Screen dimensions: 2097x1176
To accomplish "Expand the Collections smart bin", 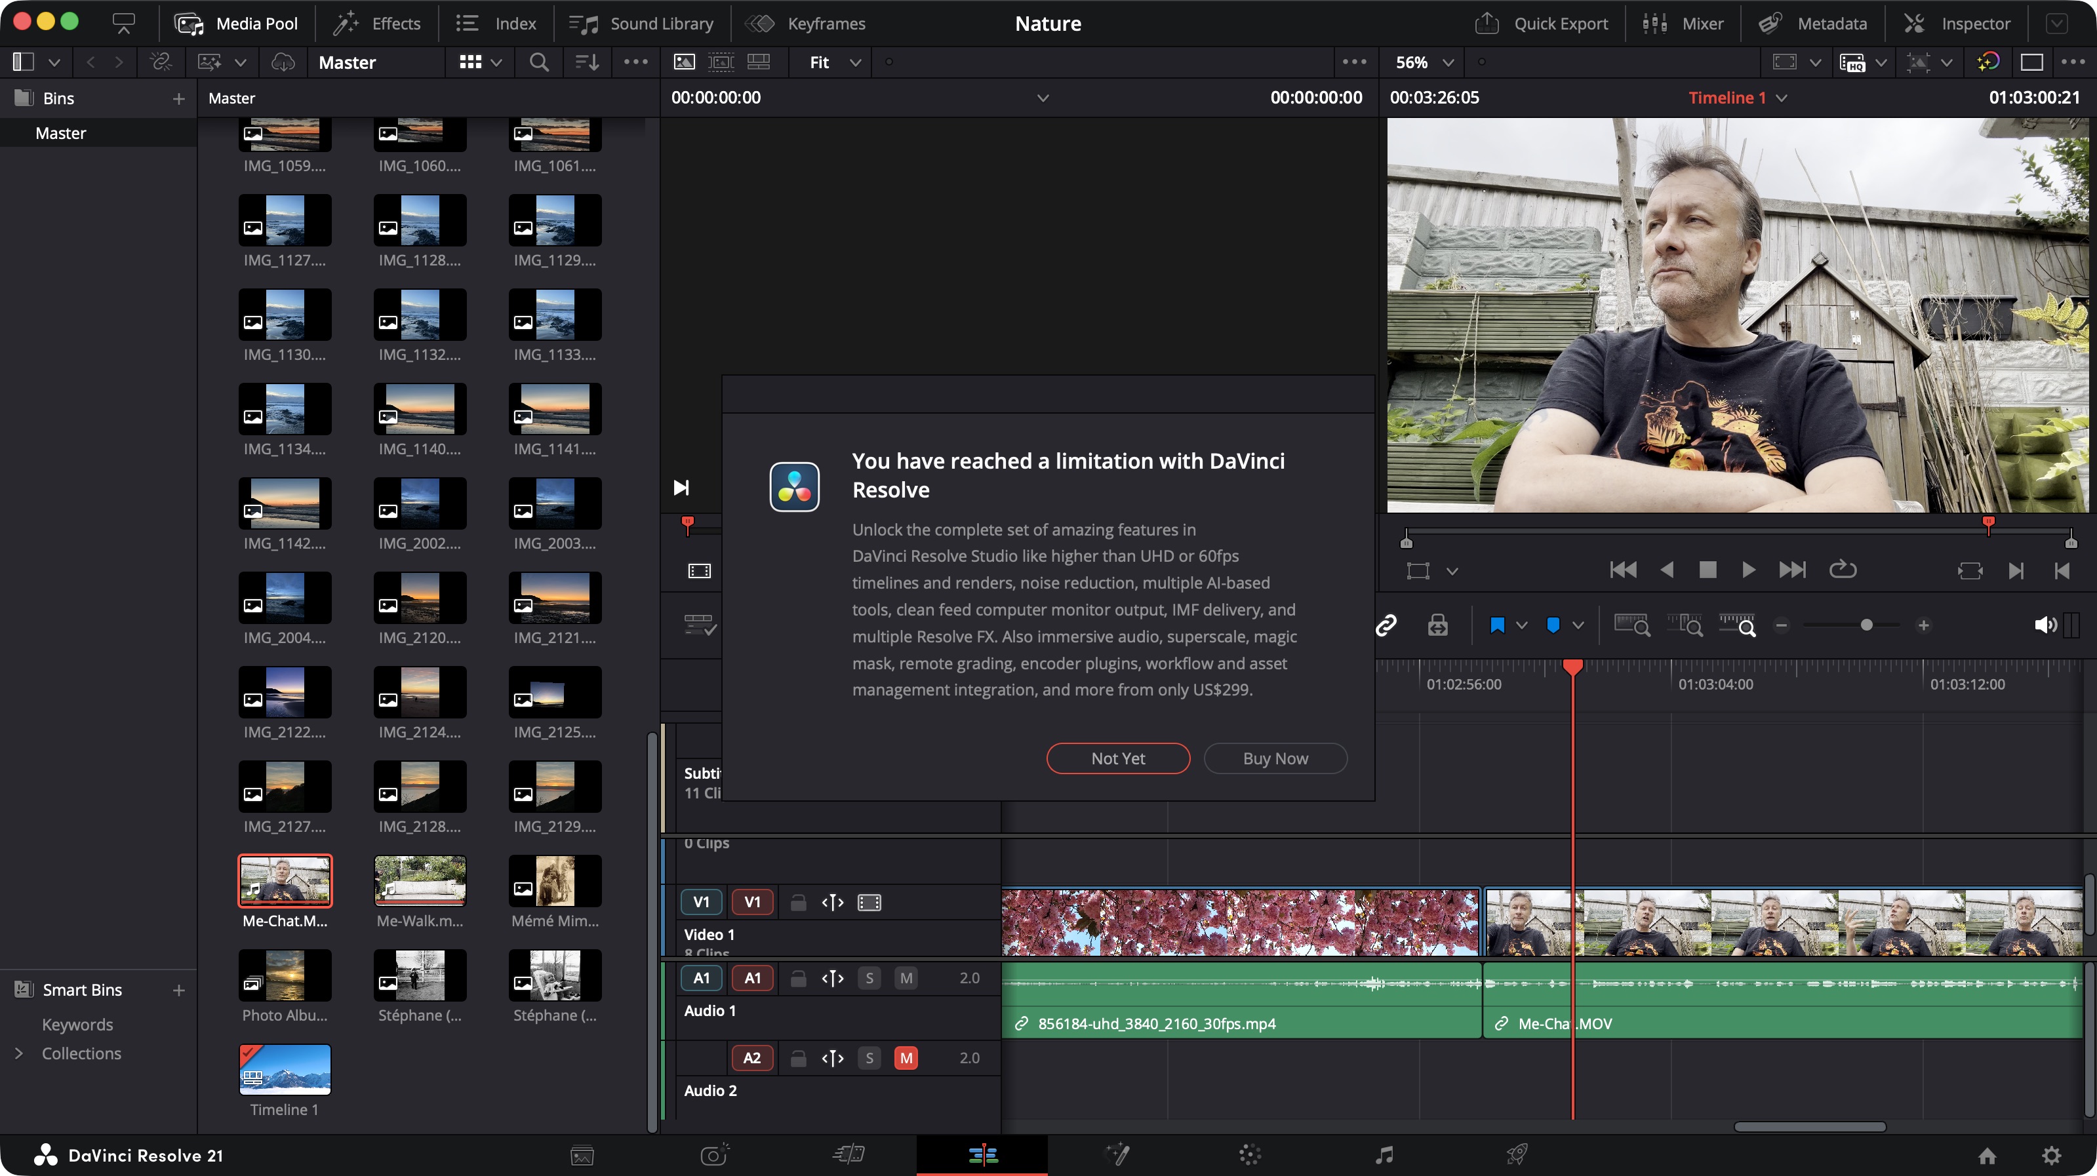I will point(20,1053).
